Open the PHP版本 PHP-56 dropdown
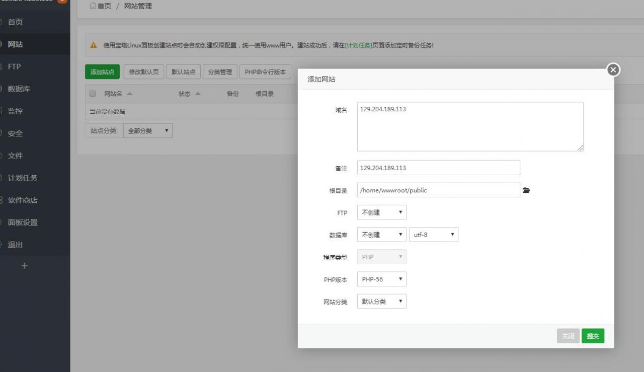This screenshot has width=644, height=372. (381, 279)
